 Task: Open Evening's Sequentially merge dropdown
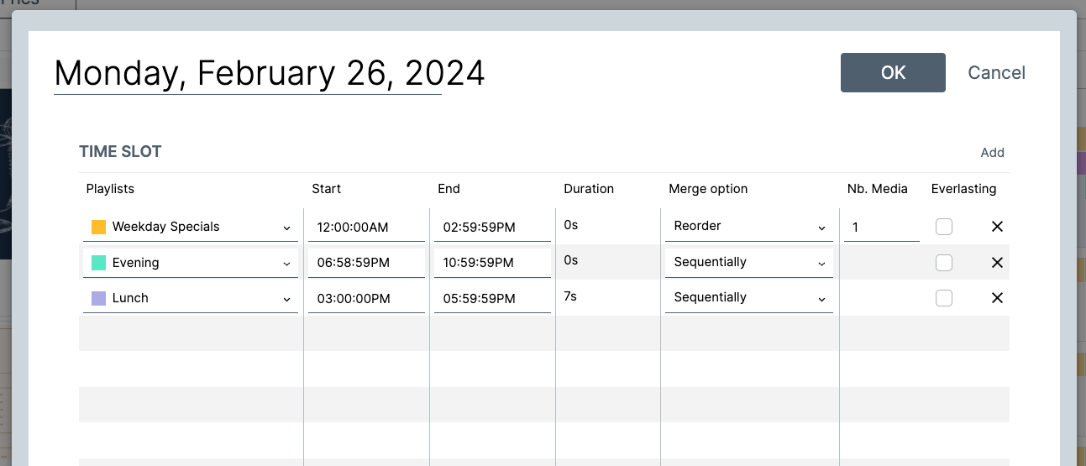(x=748, y=262)
